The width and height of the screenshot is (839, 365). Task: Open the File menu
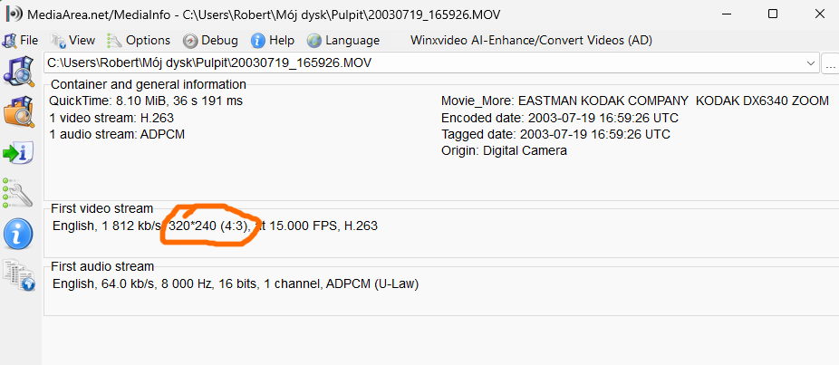[21, 40]
